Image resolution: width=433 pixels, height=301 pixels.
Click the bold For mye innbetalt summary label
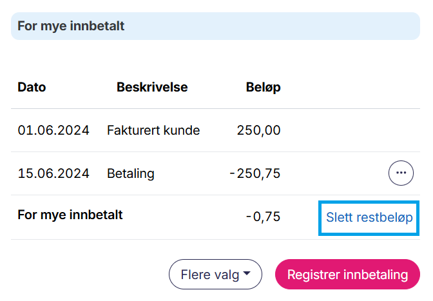[x=70, y=214]
